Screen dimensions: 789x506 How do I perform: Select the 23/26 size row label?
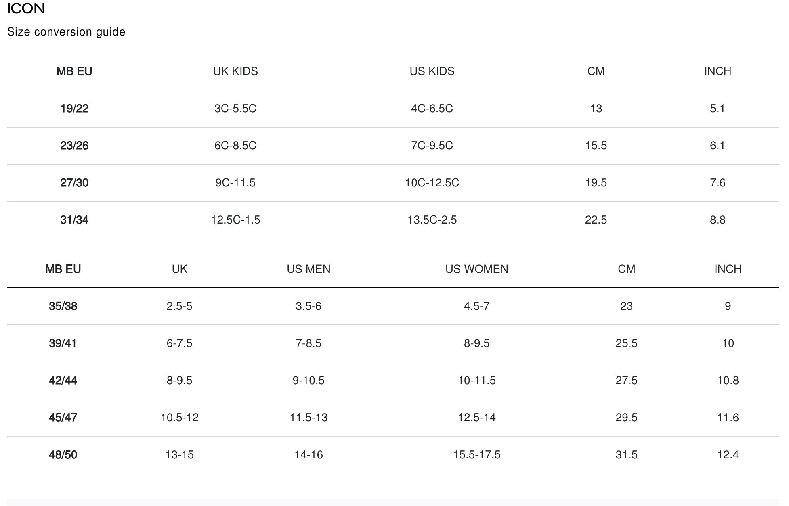coord(74,146)
